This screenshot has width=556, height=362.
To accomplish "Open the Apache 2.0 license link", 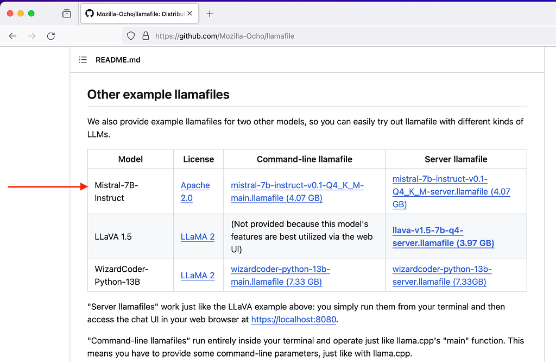I will coord(195,192).
